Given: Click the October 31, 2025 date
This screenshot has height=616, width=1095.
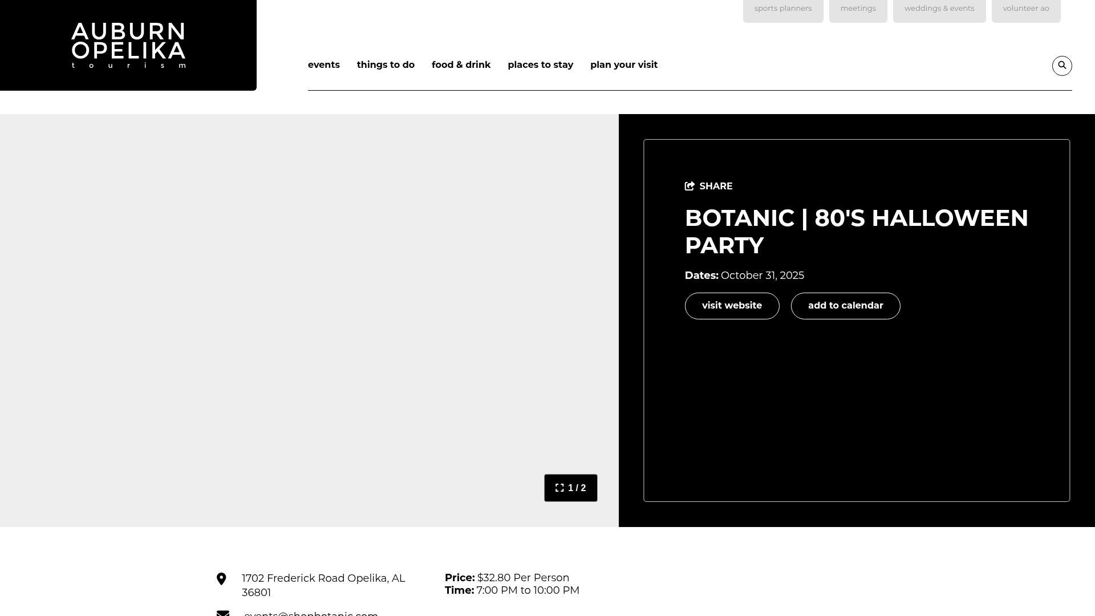Looking at the screenshot, I should coord(763,275).
